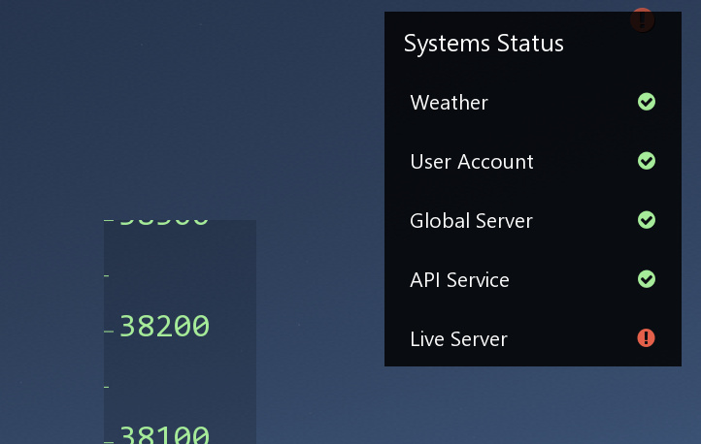Viewport: 701px width, 444px height.
Task: Click the 38200 altitude tape value
Action: tap(164, 326)
